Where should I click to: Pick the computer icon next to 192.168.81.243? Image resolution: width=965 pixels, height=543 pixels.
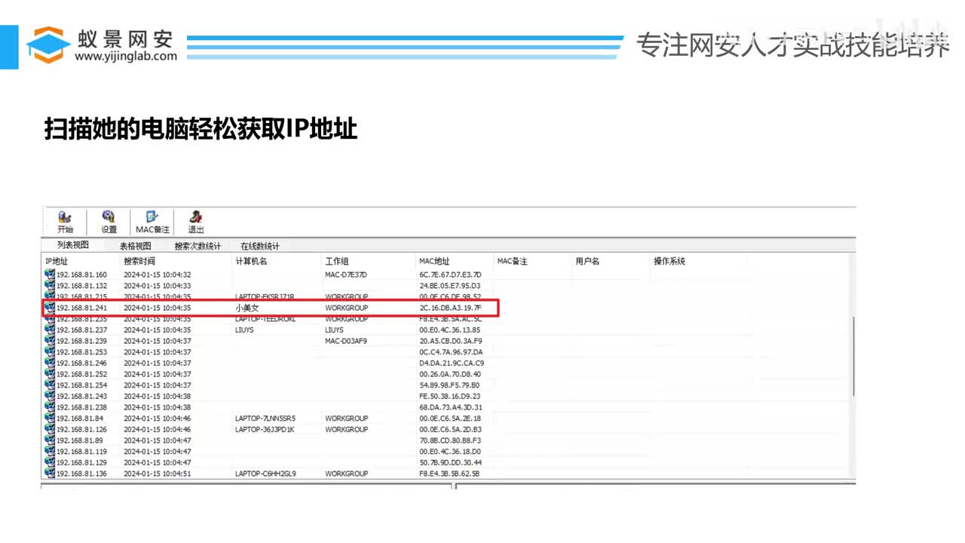click(50, 396)
